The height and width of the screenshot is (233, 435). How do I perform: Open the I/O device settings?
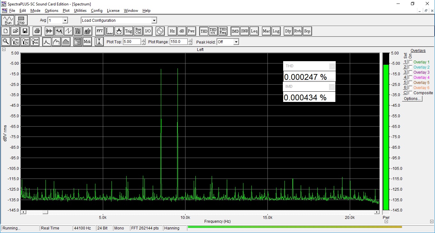[148, 31]
